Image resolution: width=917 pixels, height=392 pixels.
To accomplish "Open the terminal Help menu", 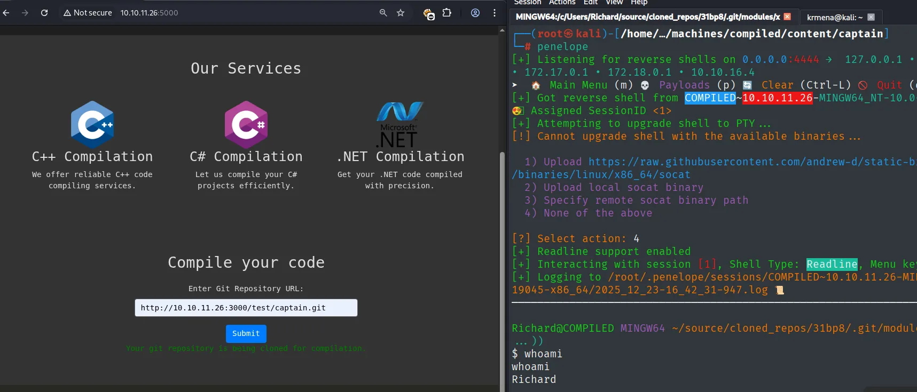I will point(639,3).
